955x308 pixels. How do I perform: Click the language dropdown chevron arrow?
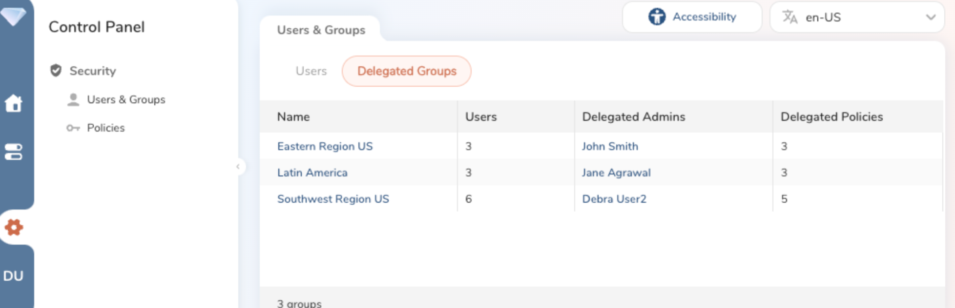point(931,17)
